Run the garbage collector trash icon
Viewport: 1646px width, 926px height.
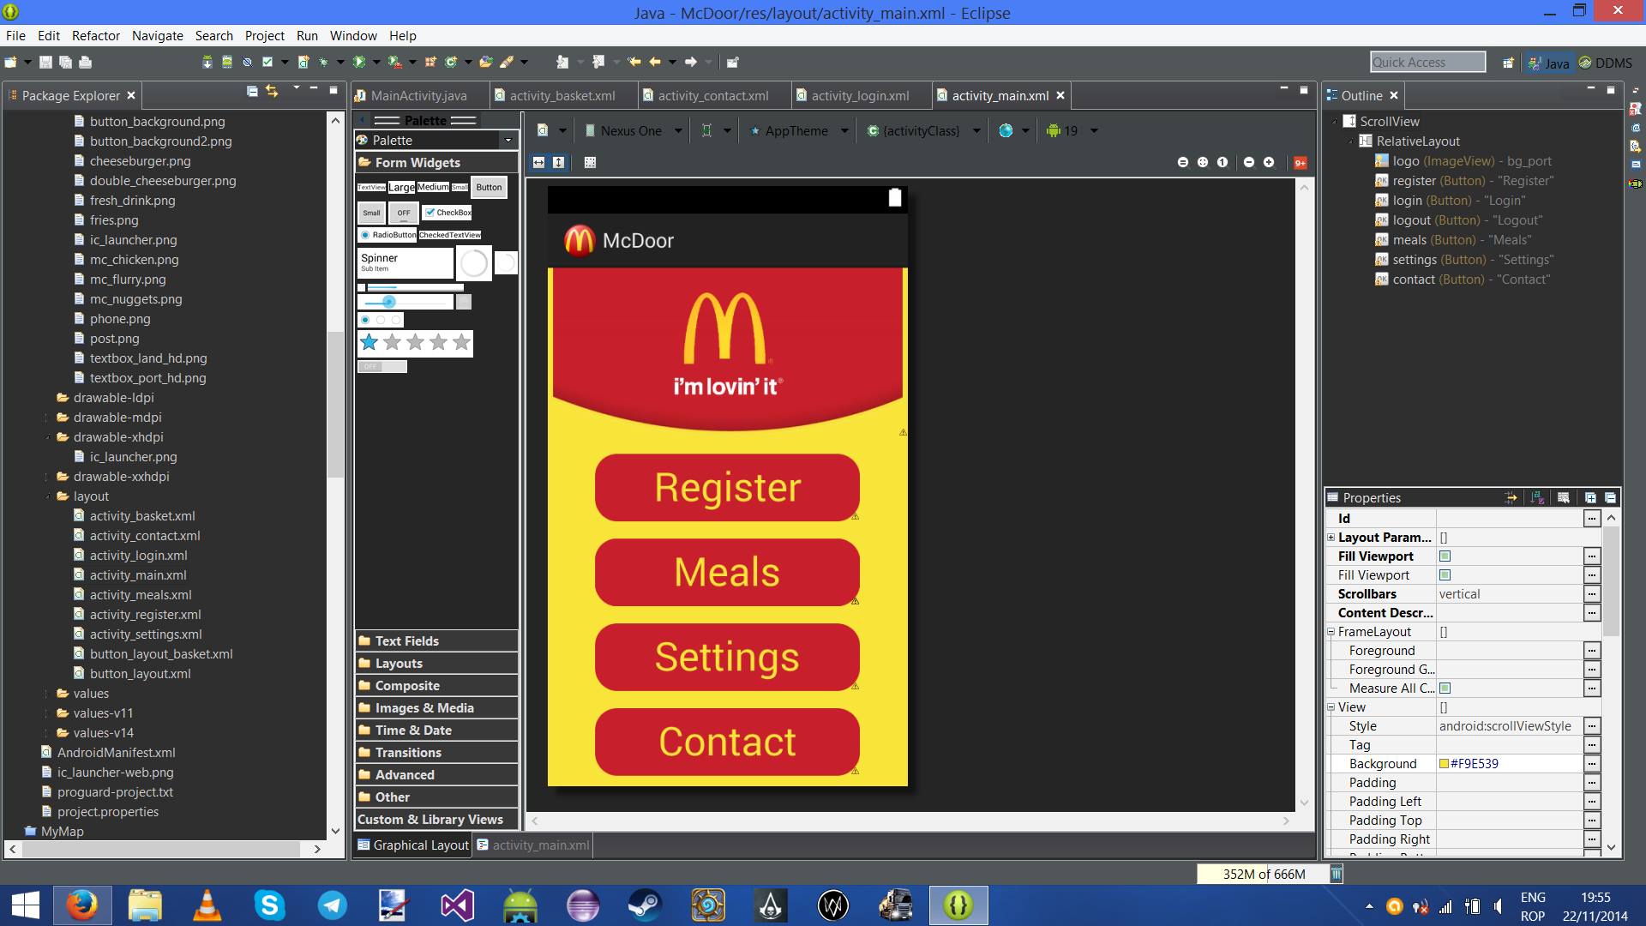pyautogui.click(x=1336, y=874)
